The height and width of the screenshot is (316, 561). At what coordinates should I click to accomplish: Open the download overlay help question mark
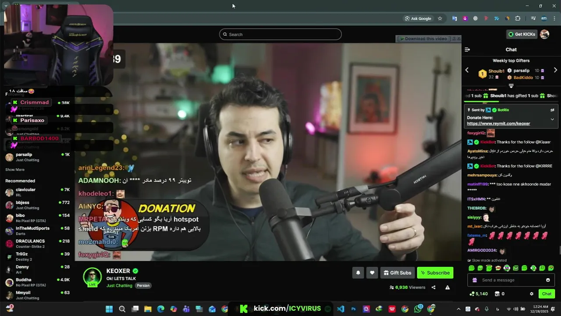click(x=454, y=39)
